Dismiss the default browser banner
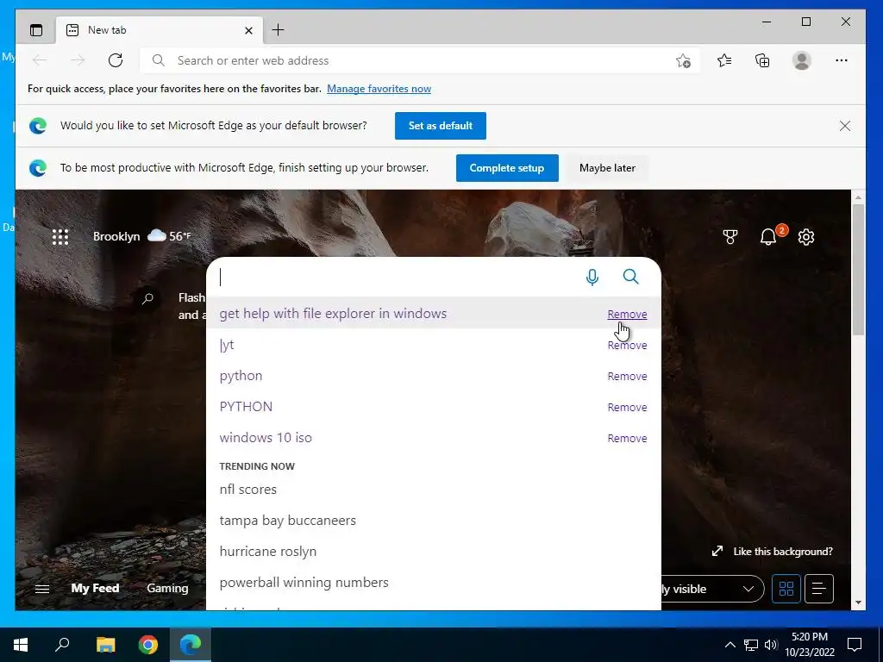This screenshot has height=662, width=883. pyautogui.click(x=845, y=126)
